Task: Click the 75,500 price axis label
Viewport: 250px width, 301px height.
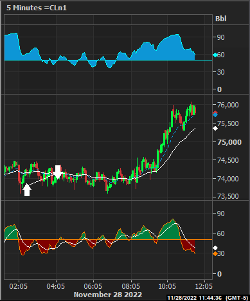Action: click(x=228, y=123)
